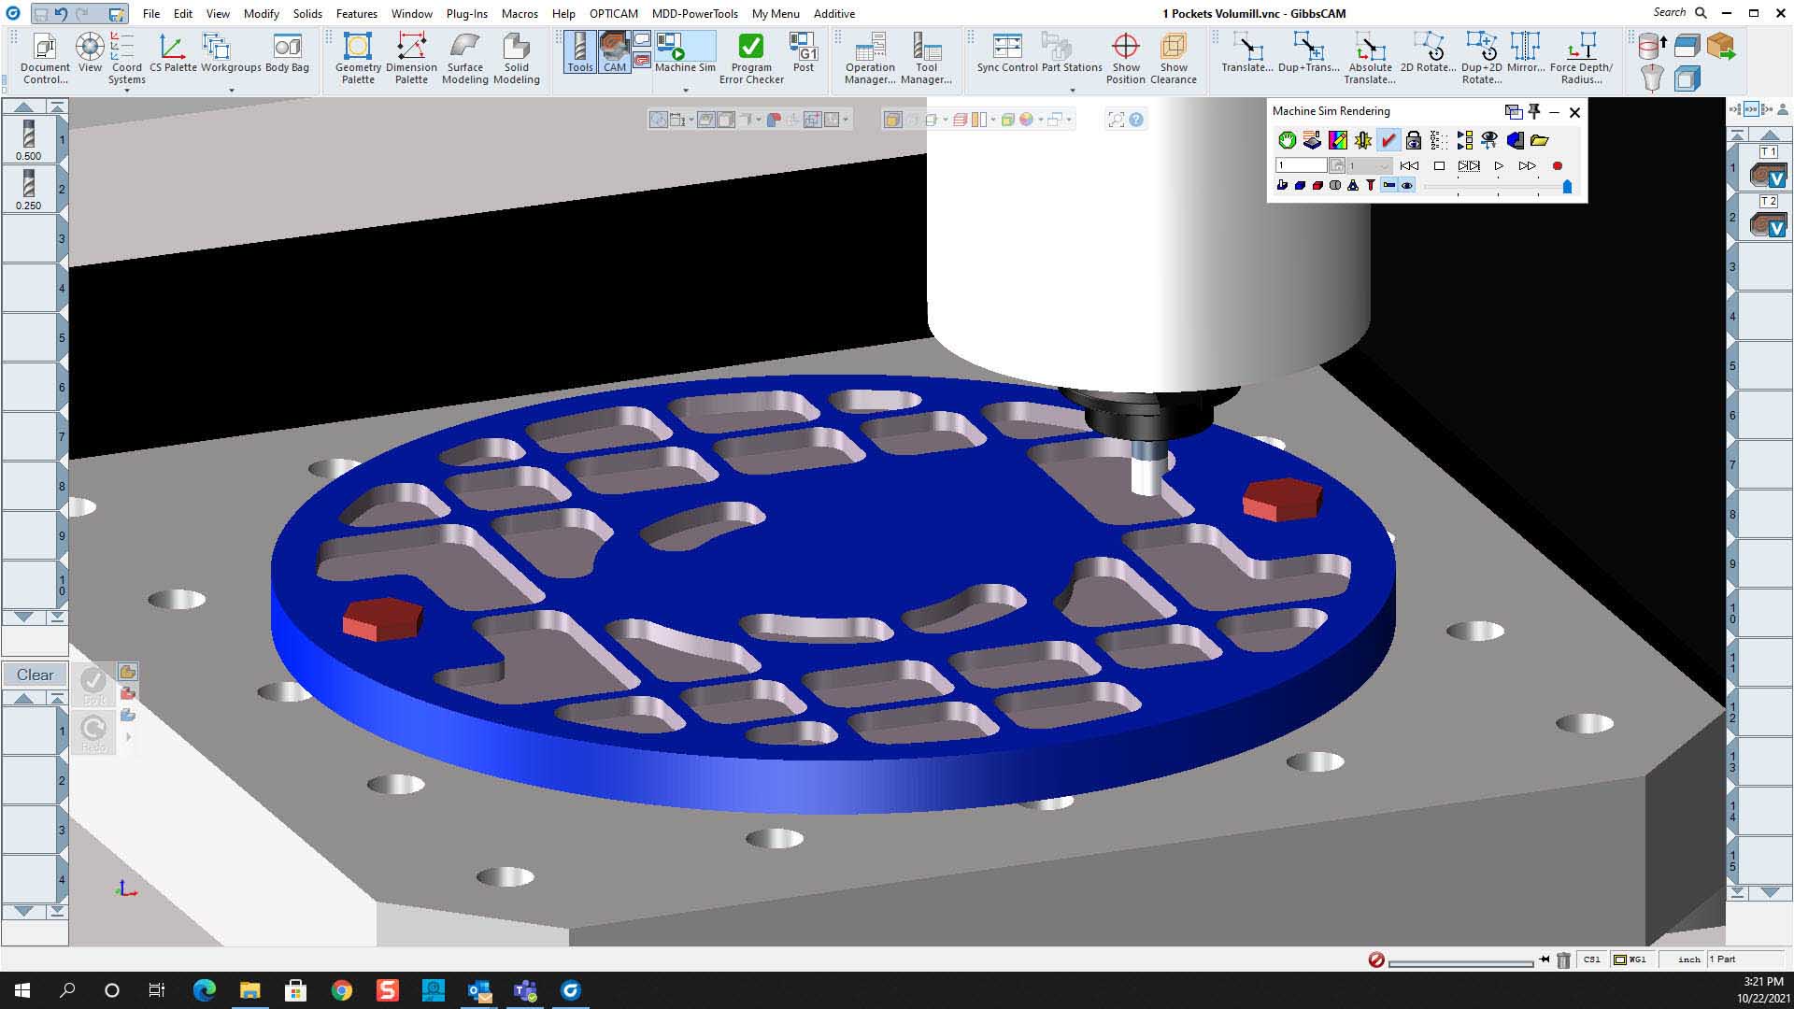
Task: Expand the MDD-PowerTools menu
Action: pyautogui.click(x=691, y=14)
